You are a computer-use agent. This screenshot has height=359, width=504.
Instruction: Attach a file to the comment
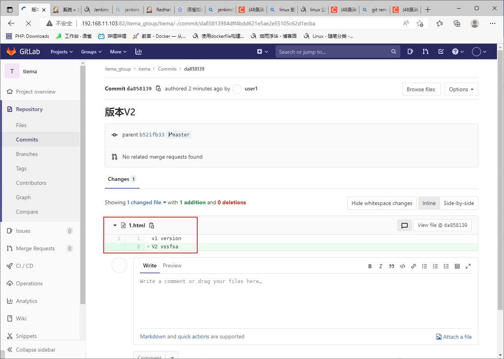coord(454,337)
